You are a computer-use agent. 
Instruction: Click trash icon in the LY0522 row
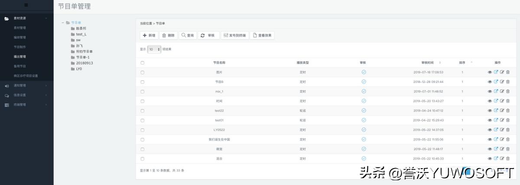(508, 130)
